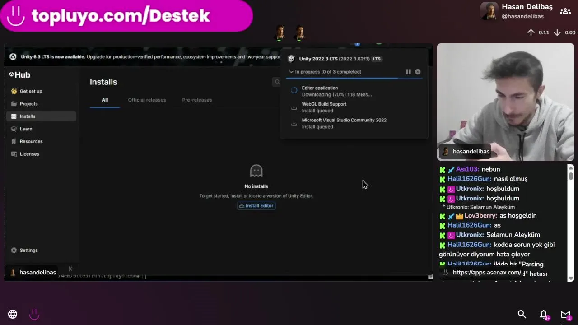The height and width of the screenshot is (325, 578).
Task: Click the ghost No installs icon
Action: 256,171
